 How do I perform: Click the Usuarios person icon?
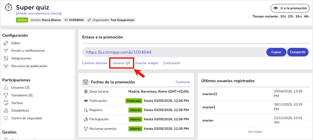pyautogui.click(x=6, y=88)
